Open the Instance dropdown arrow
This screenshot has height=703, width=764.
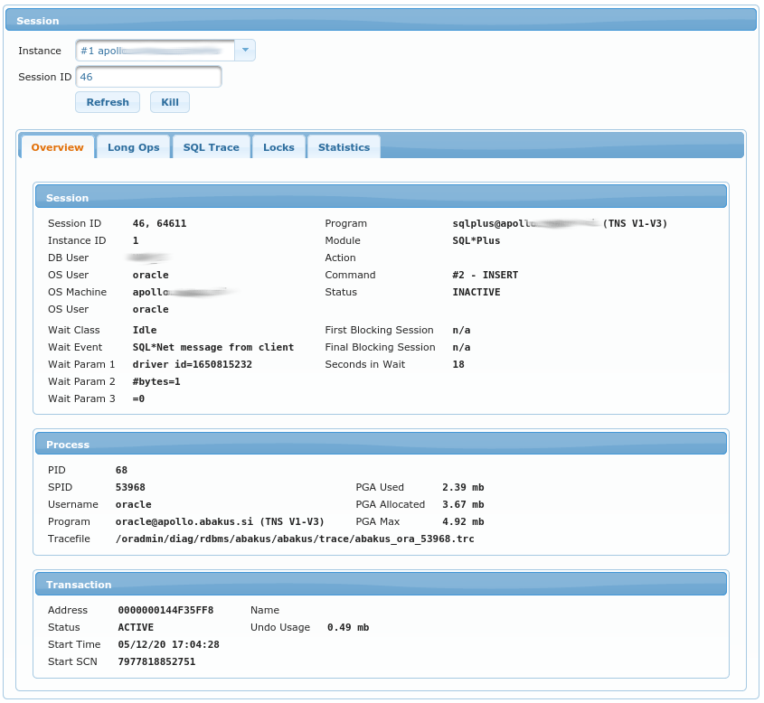pos(245,50)
